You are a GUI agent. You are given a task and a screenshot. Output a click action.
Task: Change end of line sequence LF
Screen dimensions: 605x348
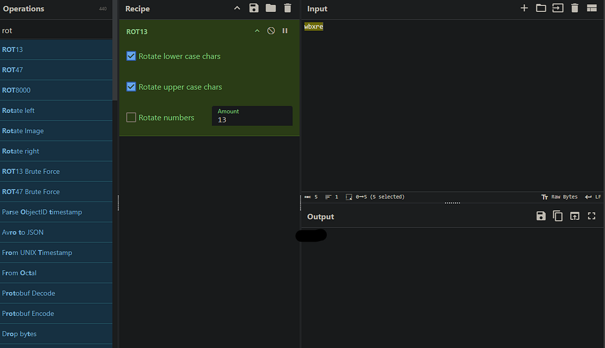click(x=593, y=197)
